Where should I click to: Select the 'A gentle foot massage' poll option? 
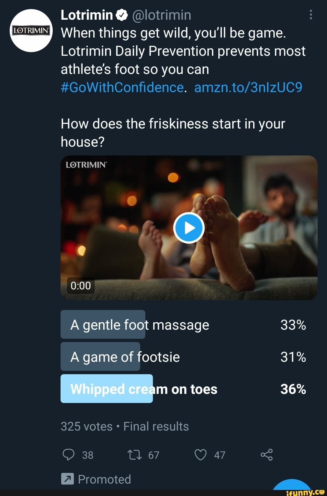[x=139, y=325]
